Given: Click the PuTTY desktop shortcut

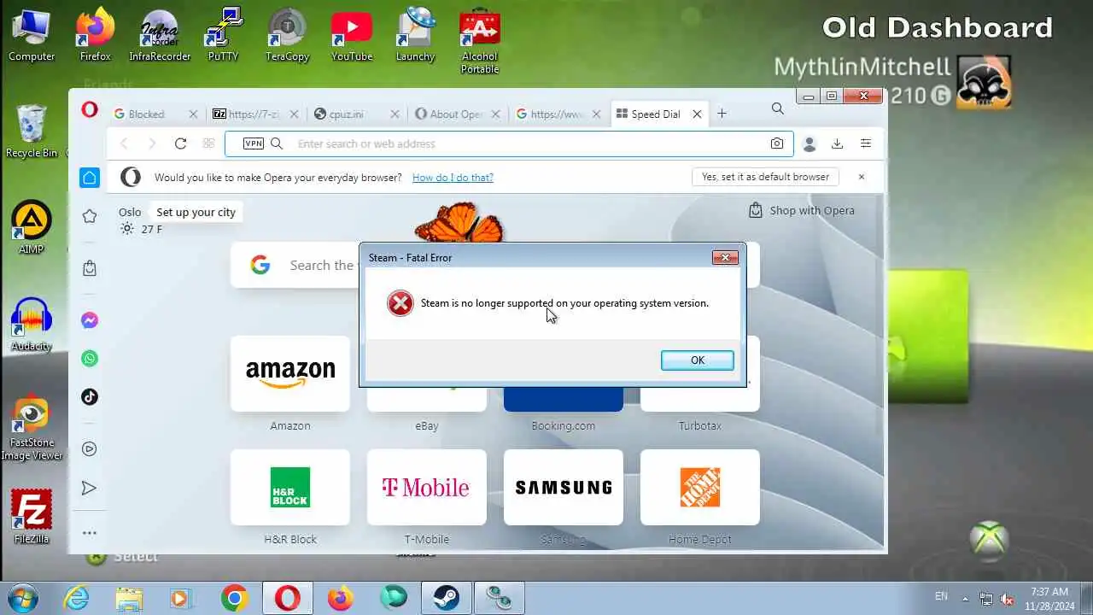Looking at the screenshot, I should 224,35.
